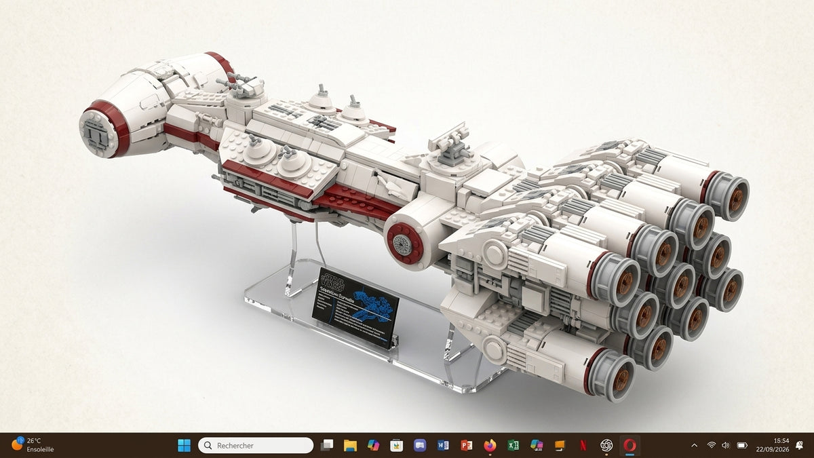Launch PowerPoint from the taskbar
Image resolution: width=814 pixels, height=458 pixels.
pyautogui.click(x=467, y=445)
